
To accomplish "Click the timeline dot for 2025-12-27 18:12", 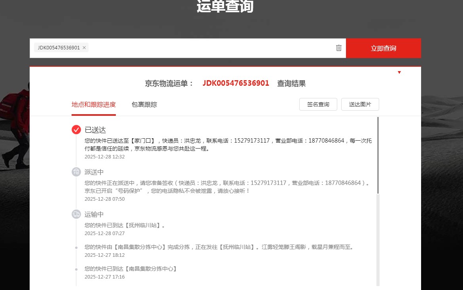I will coord(76,248).
